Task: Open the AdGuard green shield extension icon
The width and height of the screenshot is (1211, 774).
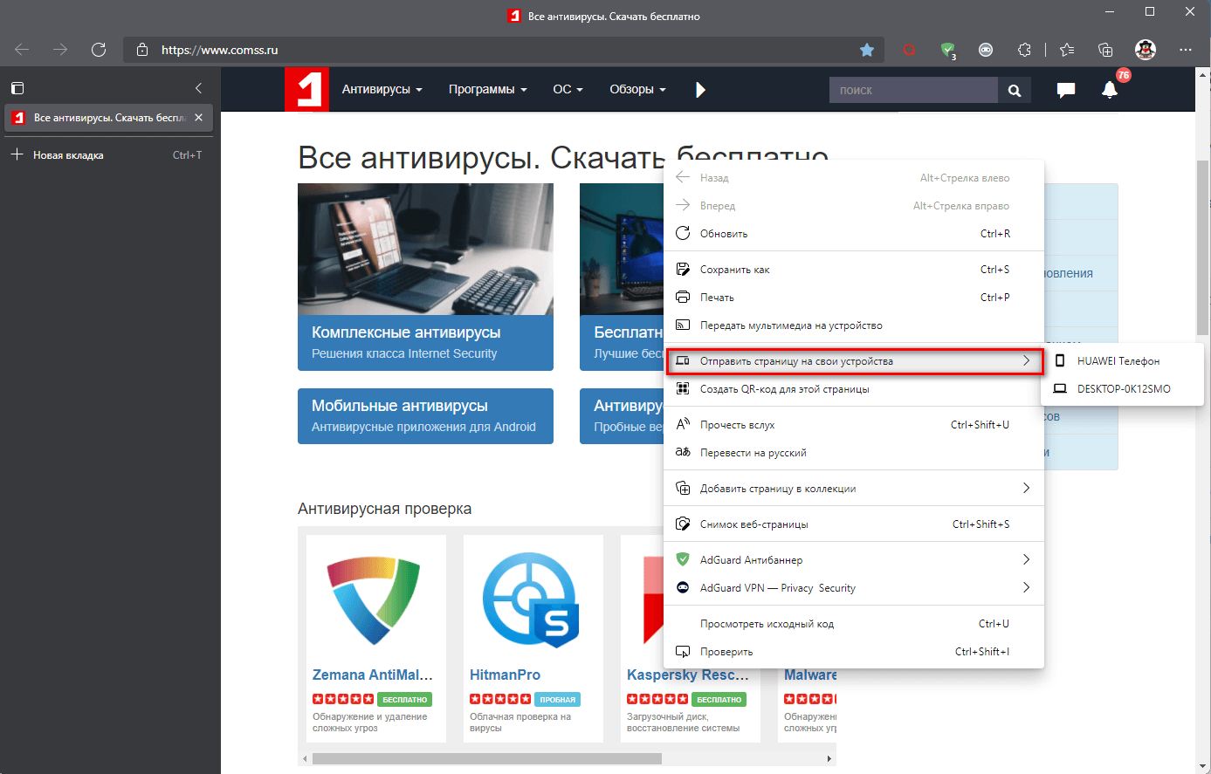Action: point(947,51)
